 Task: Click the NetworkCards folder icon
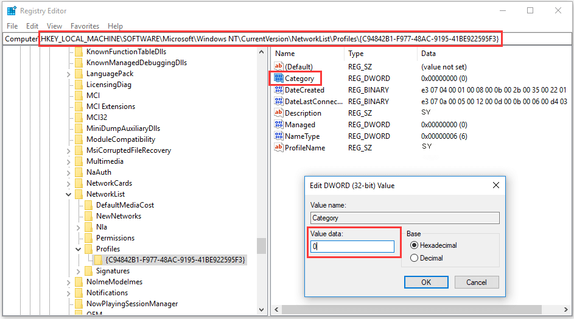[x=79, y=183]
